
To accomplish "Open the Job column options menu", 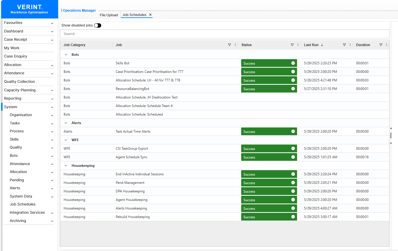I will 235,45.
